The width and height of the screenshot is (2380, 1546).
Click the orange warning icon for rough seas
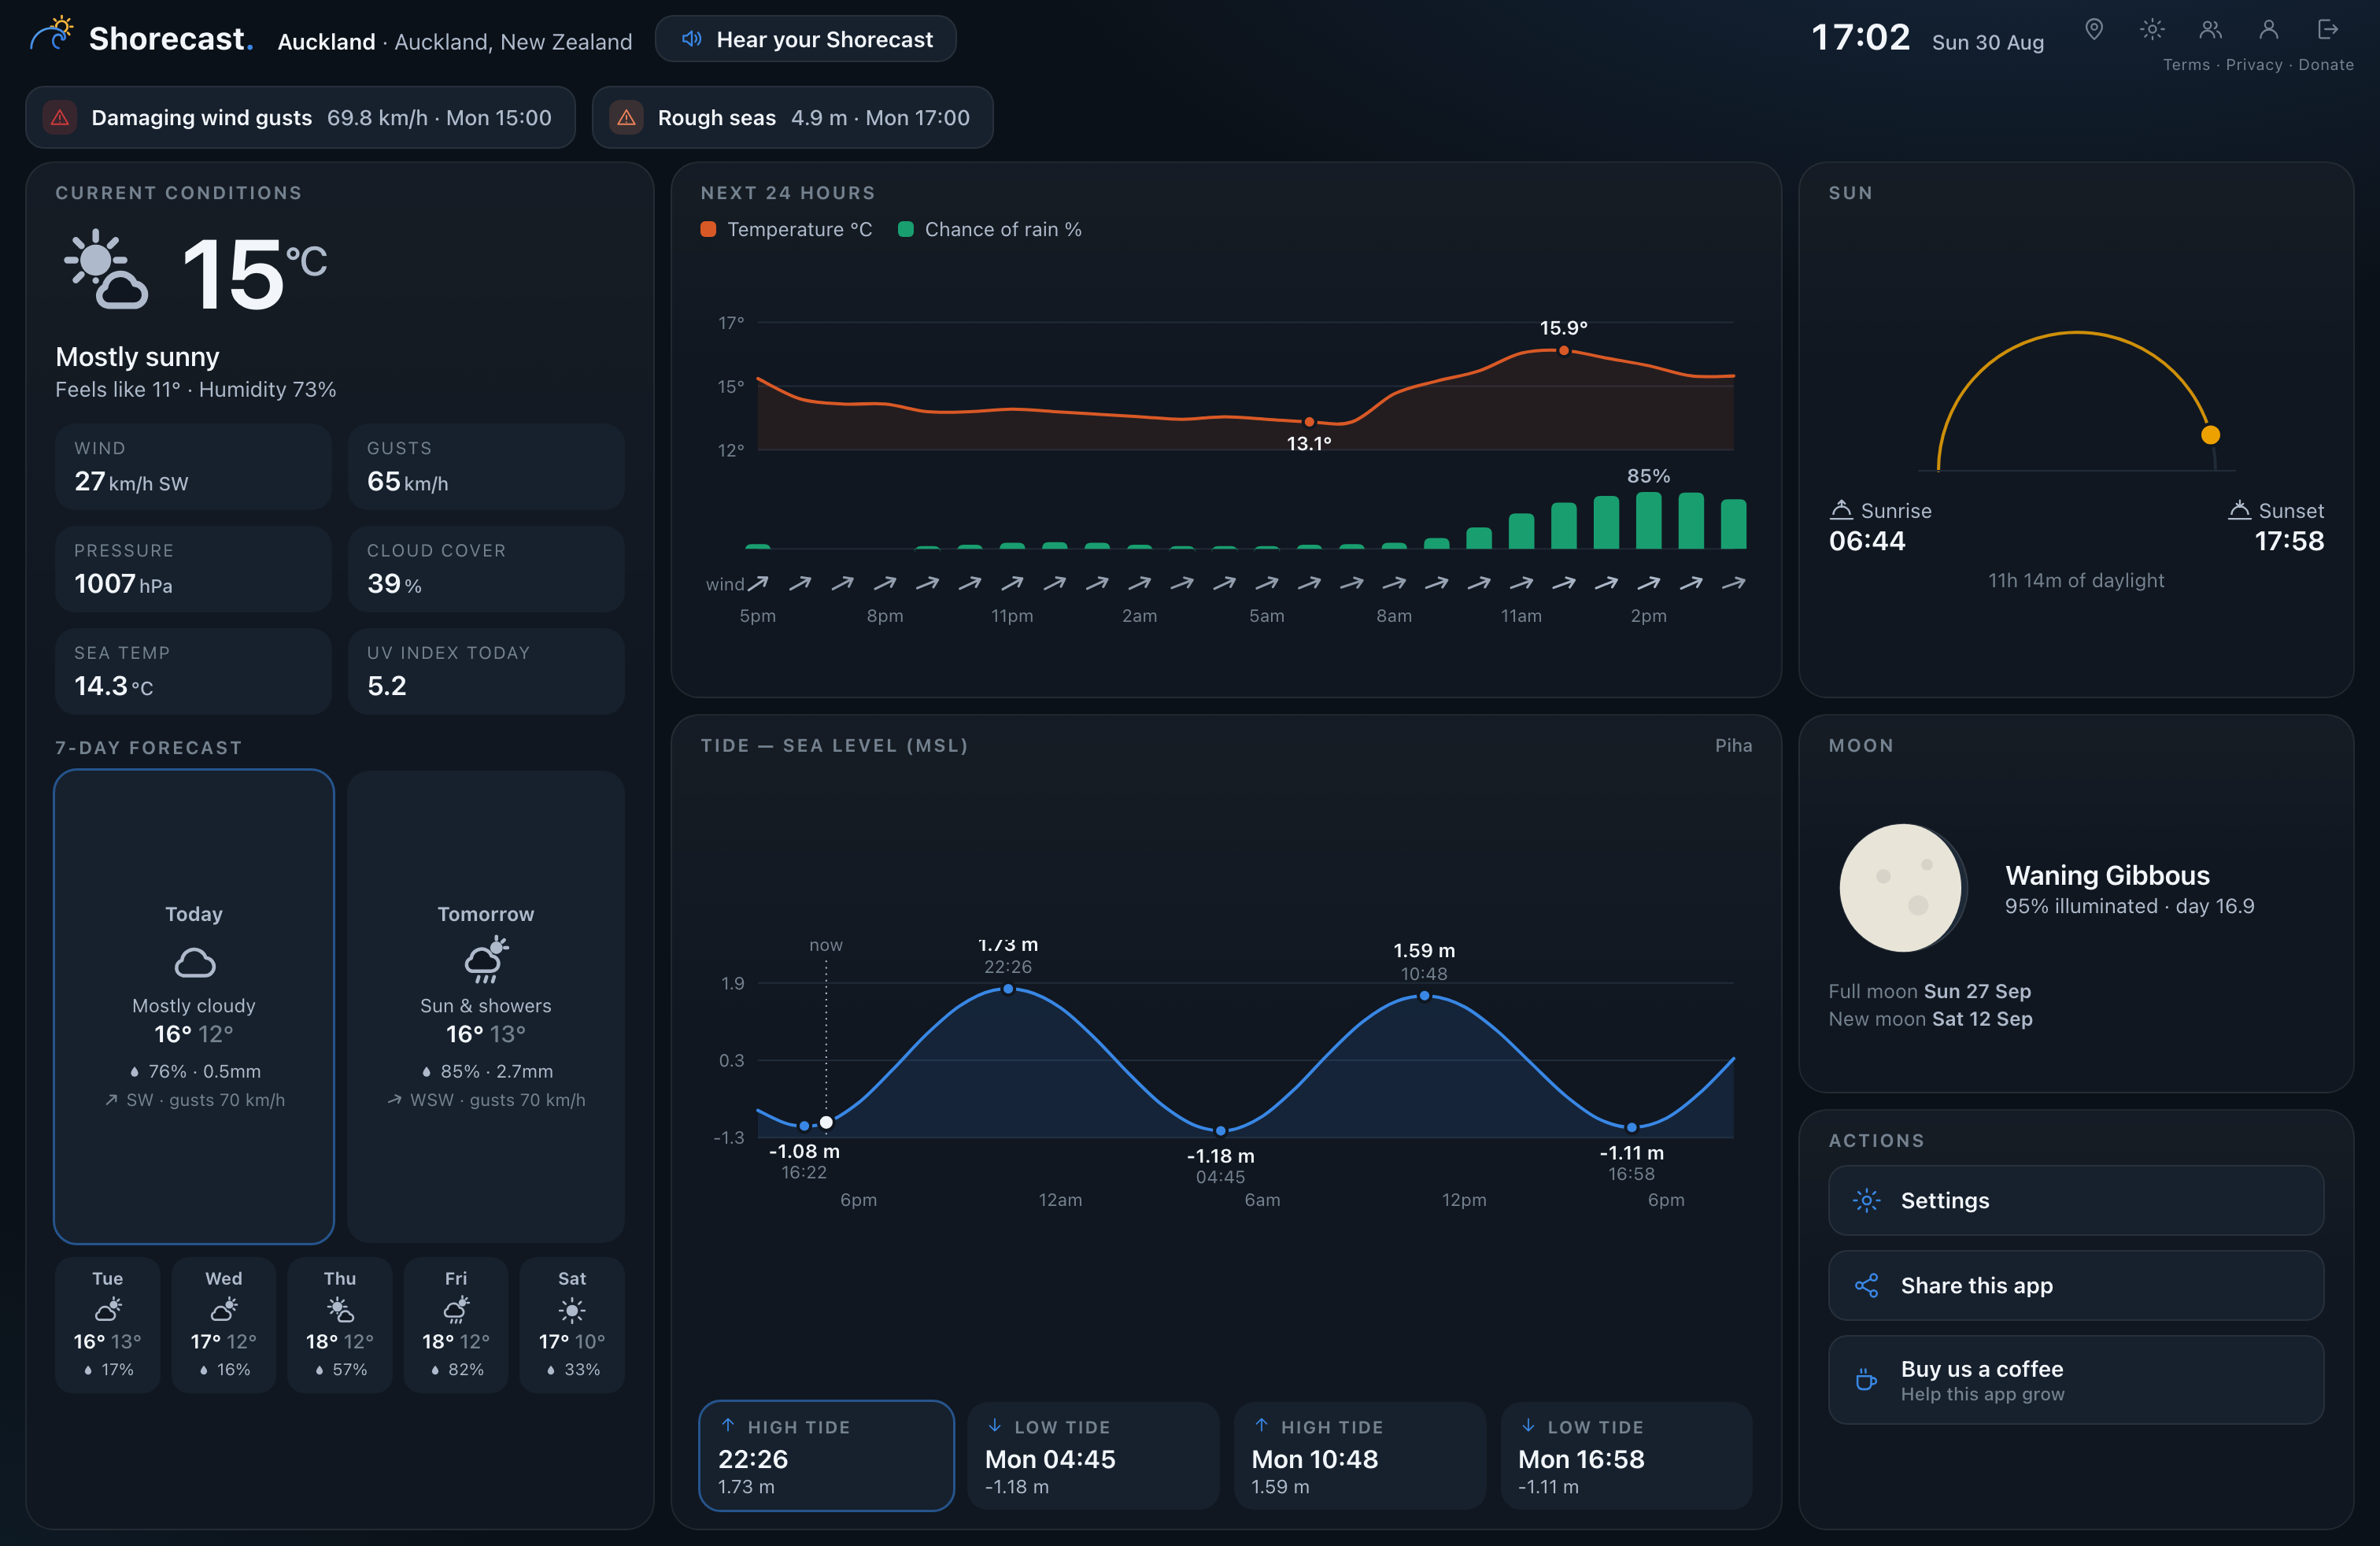pos(626,118)
